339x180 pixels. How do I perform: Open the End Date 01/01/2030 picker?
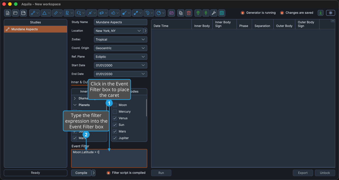pos(120,74)
